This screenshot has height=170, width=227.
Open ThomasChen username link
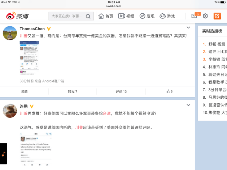click(32, 29)
